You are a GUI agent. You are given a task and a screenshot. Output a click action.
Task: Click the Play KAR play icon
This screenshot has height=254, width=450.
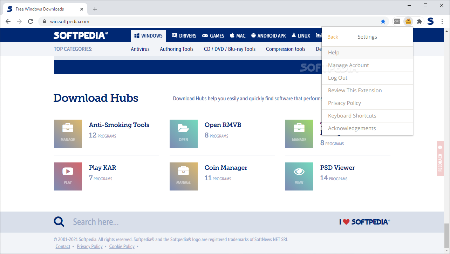coord(68,176)
